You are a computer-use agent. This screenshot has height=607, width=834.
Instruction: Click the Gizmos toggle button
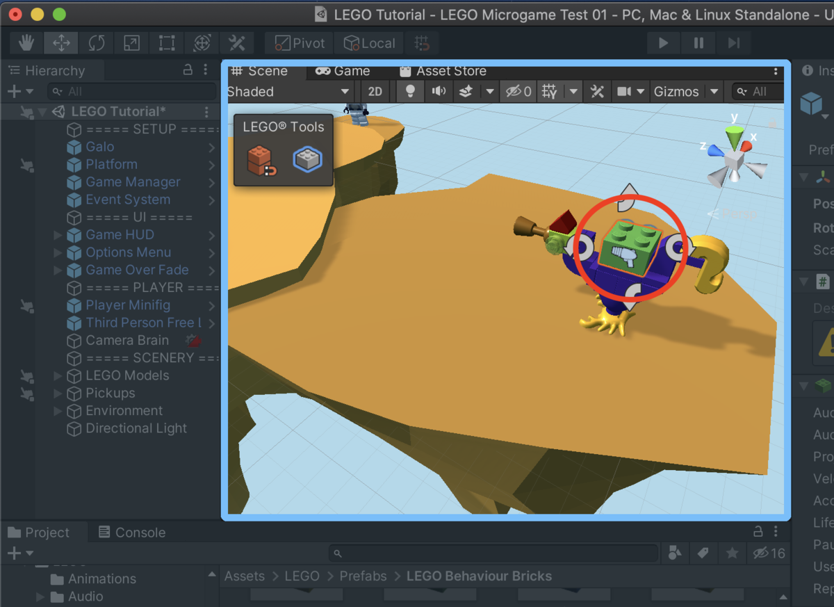676,91
